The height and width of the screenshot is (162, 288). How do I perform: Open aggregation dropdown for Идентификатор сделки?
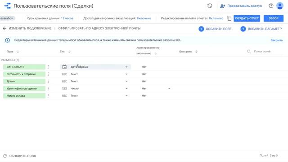(169, 89)
